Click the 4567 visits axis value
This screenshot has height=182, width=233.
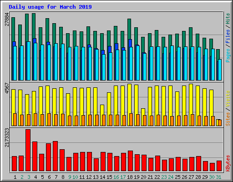[7, 88]
